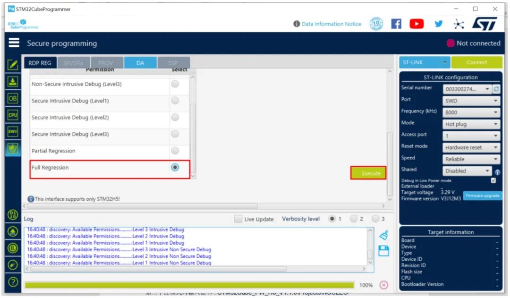Click the green Execute button
This screenshot has height=298, width=510.
[x=368, y=173]
